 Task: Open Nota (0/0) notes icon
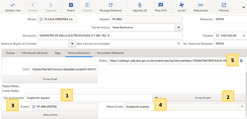point(161,5)
